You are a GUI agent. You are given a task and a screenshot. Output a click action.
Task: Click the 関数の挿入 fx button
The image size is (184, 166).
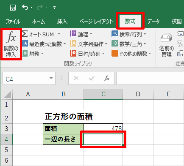click(x=11, y=44)
